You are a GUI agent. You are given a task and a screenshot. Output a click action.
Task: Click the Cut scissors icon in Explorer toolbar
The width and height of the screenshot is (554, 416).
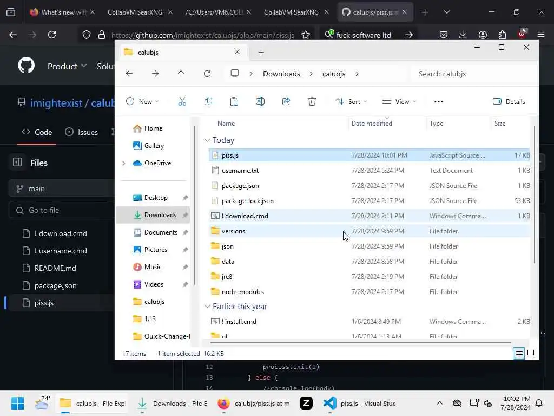coord(182,101)
